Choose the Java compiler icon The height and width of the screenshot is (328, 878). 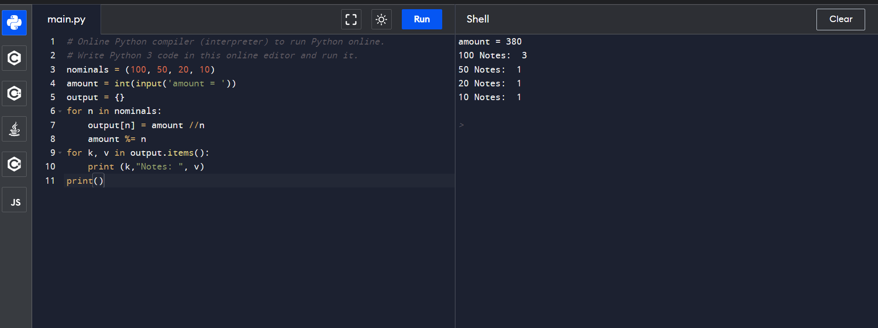click(14, 129)
